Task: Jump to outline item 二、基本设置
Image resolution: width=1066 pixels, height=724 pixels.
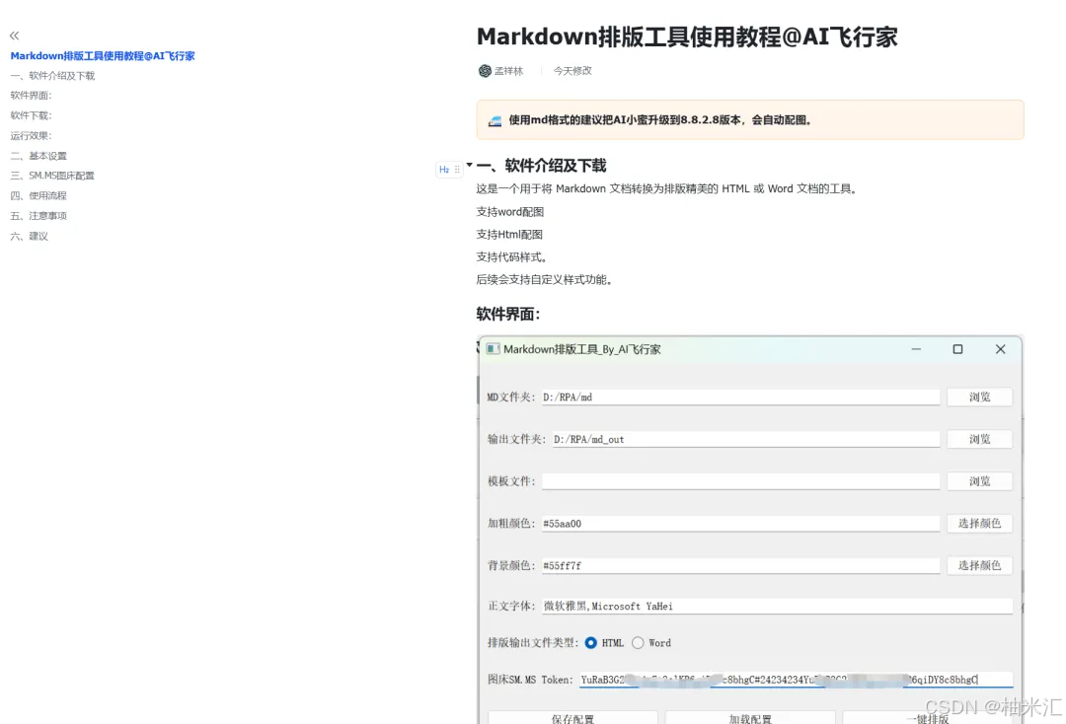Action: click(x=38, y=156)
